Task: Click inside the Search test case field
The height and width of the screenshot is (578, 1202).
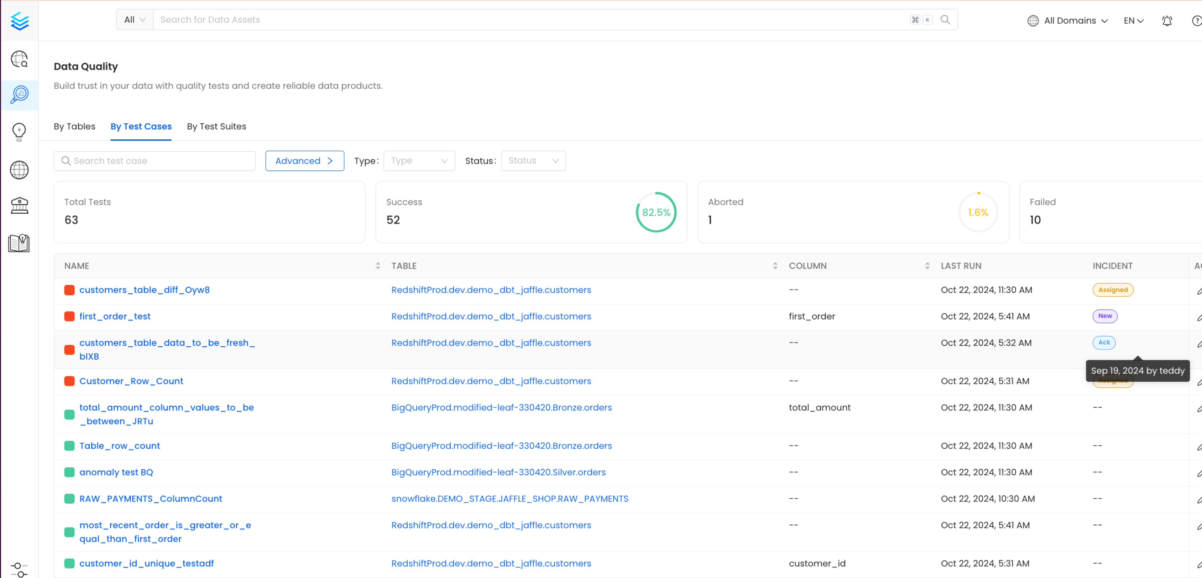Action: 154,161
